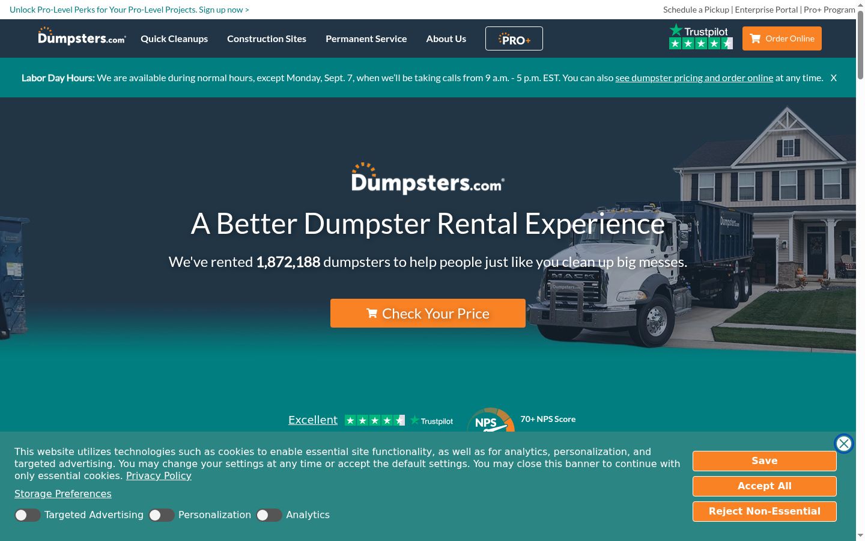The image size is (865, 541).
Task: Accept All cookies
Action: tap(765, 486)
